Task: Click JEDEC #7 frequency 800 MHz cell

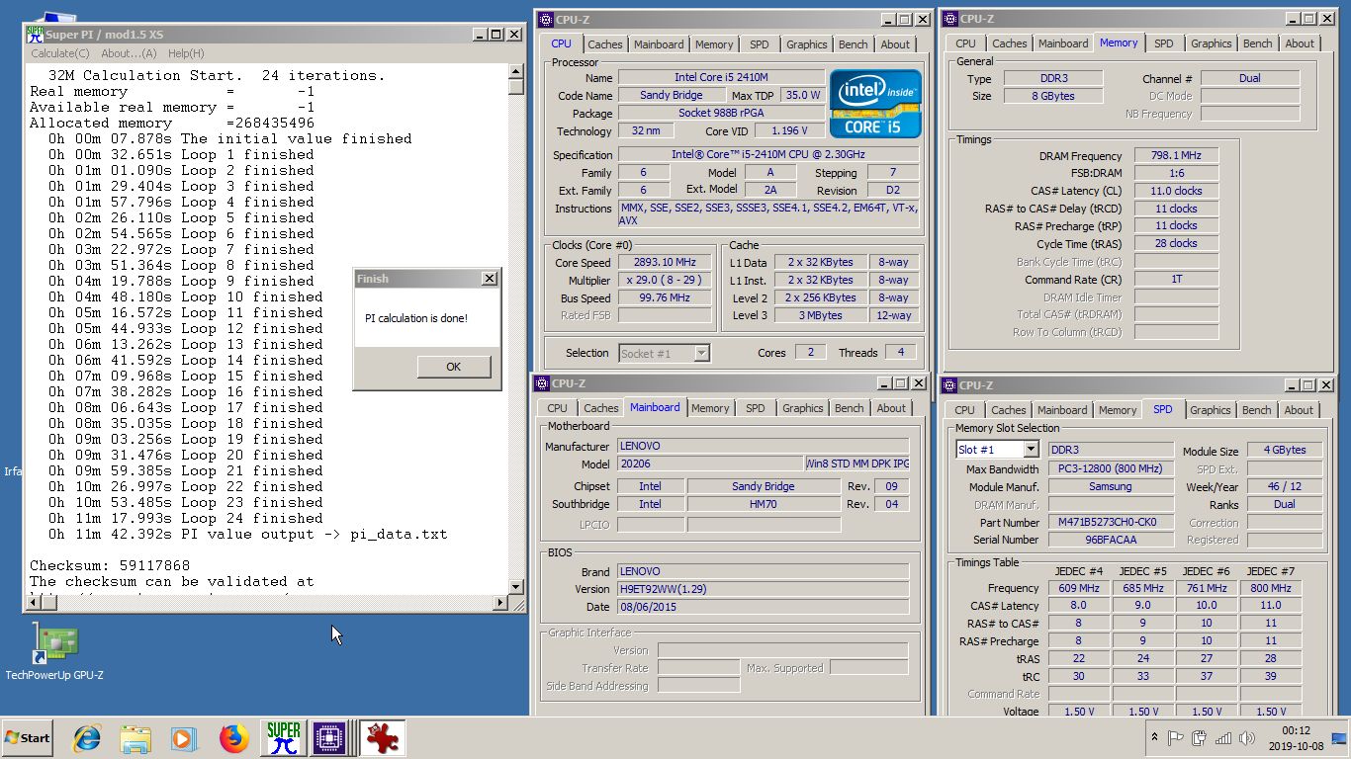Action: pos(1271,588)
